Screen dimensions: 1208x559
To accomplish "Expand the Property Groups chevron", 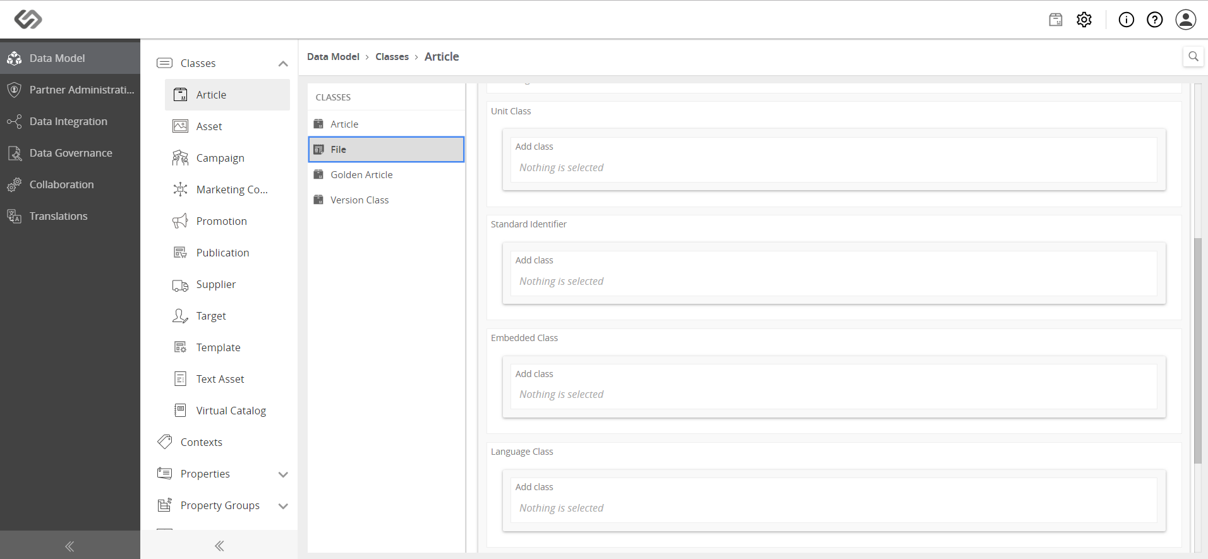I will (283, 506).
